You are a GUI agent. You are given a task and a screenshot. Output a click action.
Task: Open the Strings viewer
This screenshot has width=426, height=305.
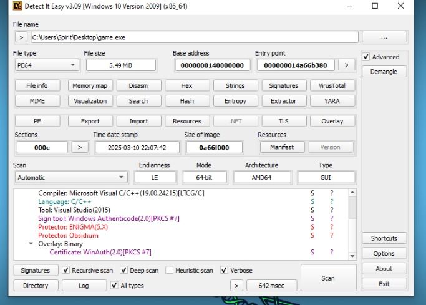click(x=235, y=85)
